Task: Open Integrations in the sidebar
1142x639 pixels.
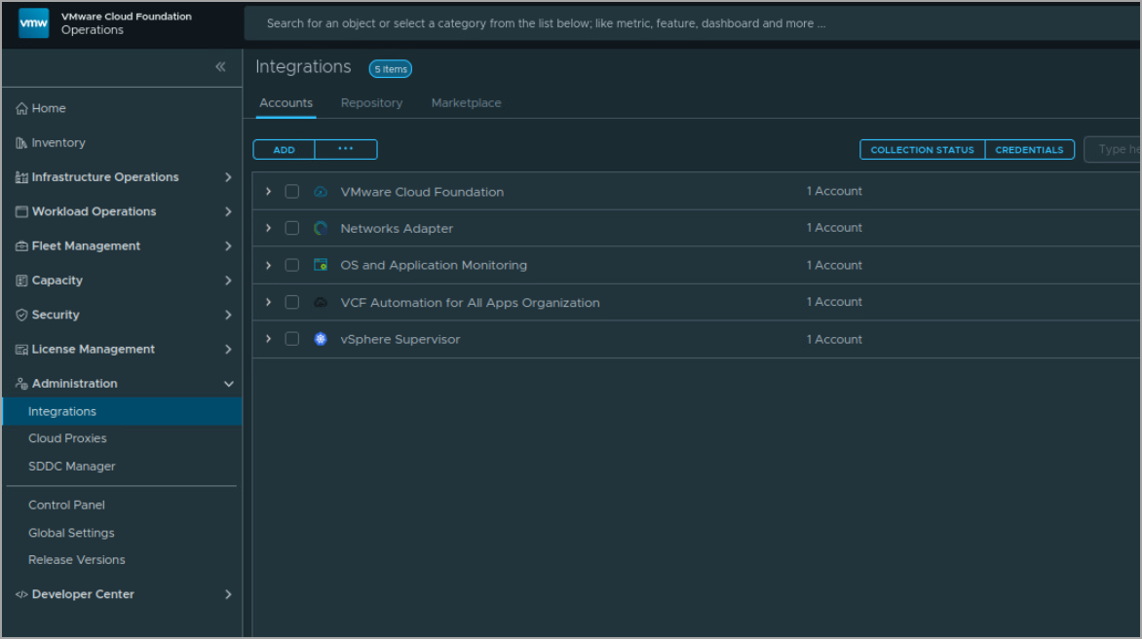Action: coord(123,411)
